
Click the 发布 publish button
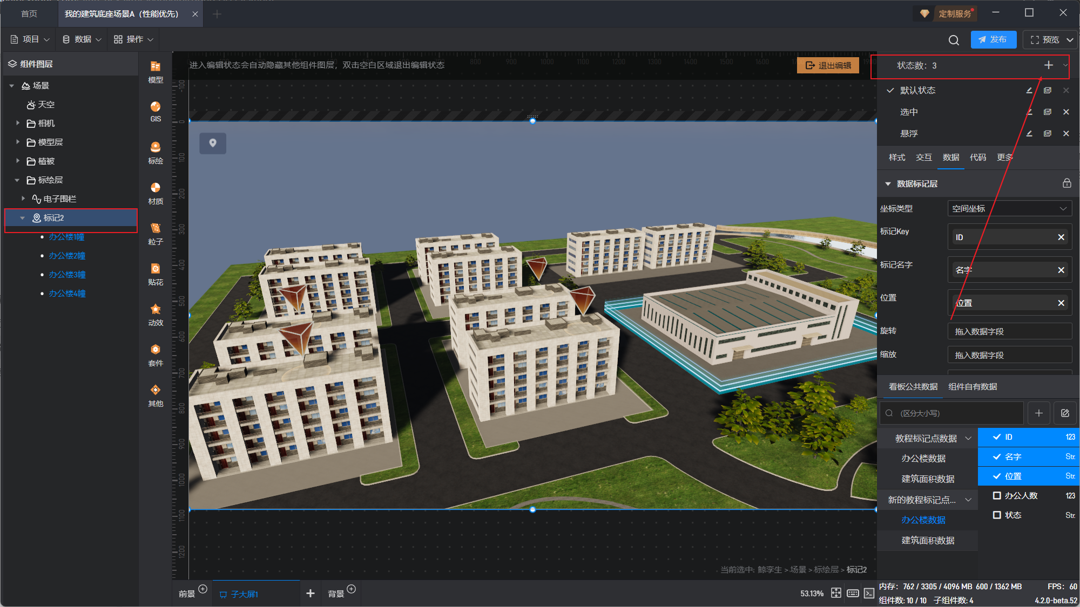[x=993, y=39]
